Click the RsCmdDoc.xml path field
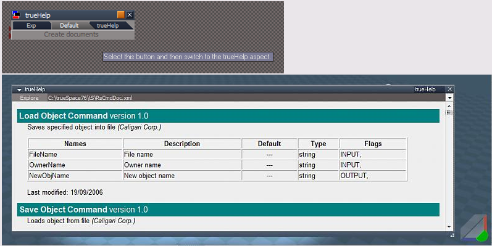The height and width of the screenshot is (246, 492). pyautogui.click(x=246, y=98)
